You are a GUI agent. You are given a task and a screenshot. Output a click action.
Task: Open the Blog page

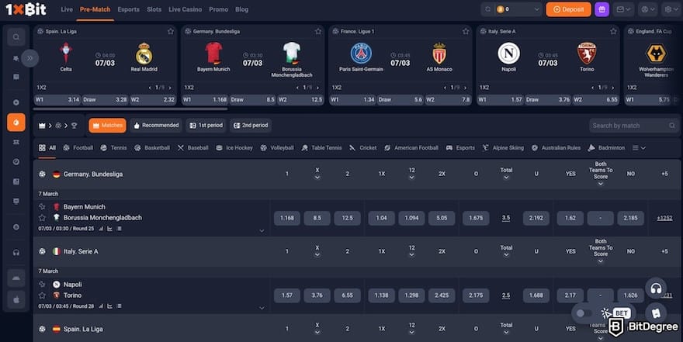click(x=241, y=9)
